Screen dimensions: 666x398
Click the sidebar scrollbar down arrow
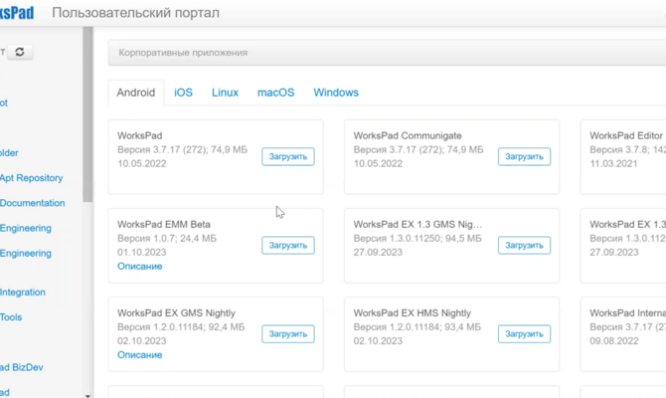tap(87, 394)
